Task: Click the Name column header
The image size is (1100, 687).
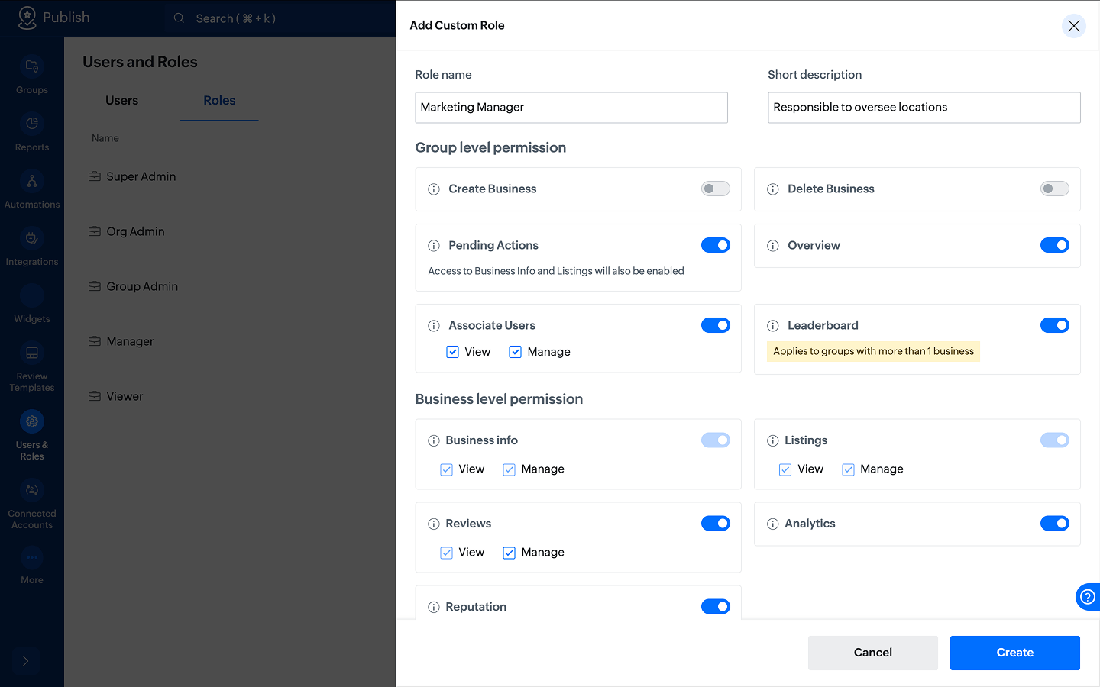Action: 105,138
